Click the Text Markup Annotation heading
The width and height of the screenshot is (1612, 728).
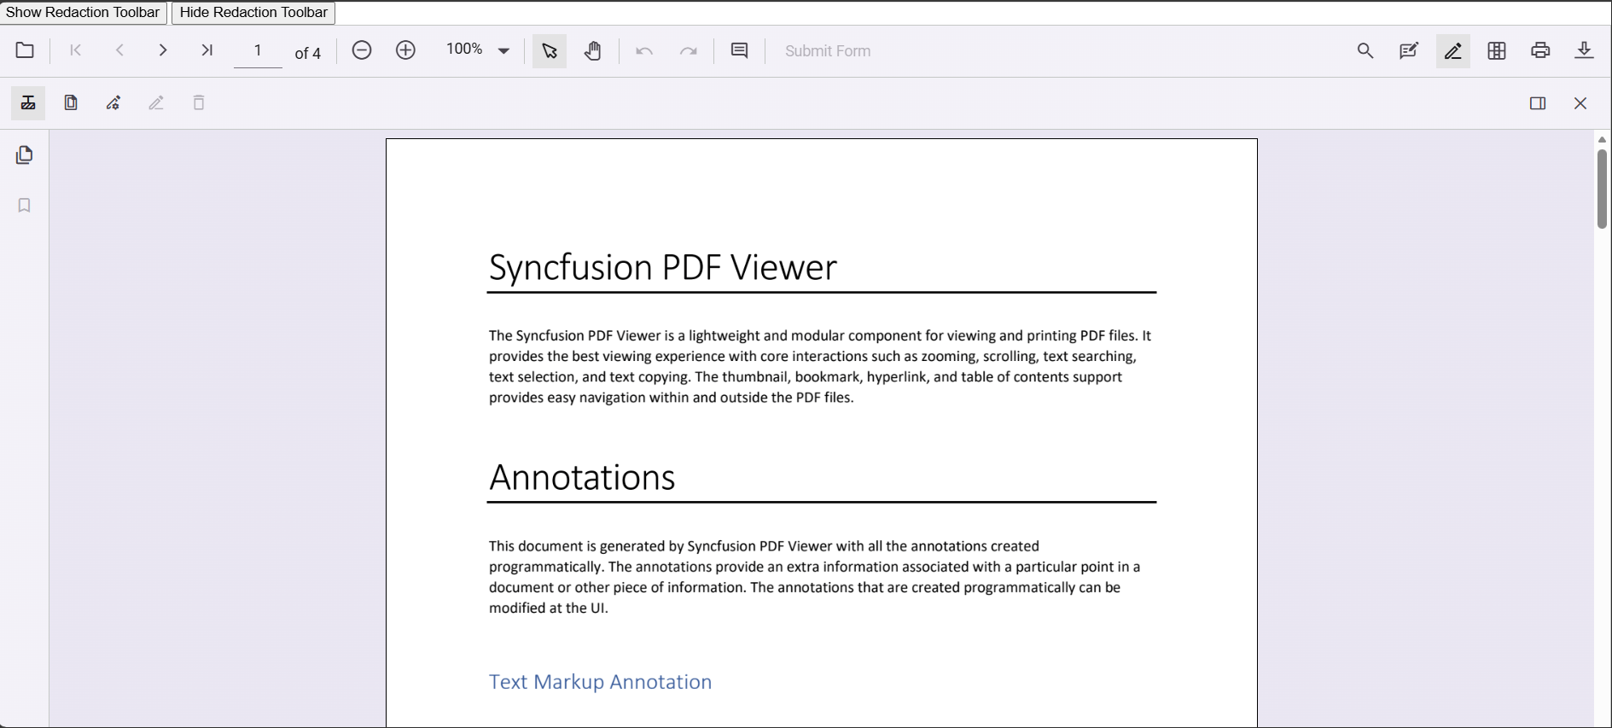coord(600,682)
